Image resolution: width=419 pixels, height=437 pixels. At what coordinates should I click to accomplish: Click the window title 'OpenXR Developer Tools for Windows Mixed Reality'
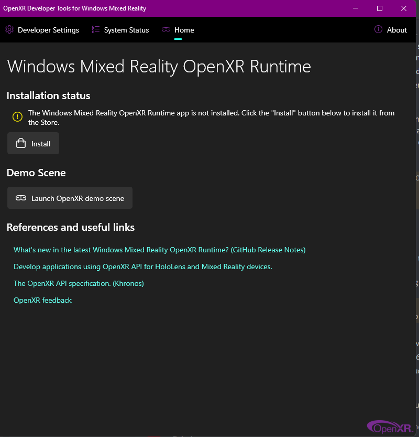click(x=74, y=8)
